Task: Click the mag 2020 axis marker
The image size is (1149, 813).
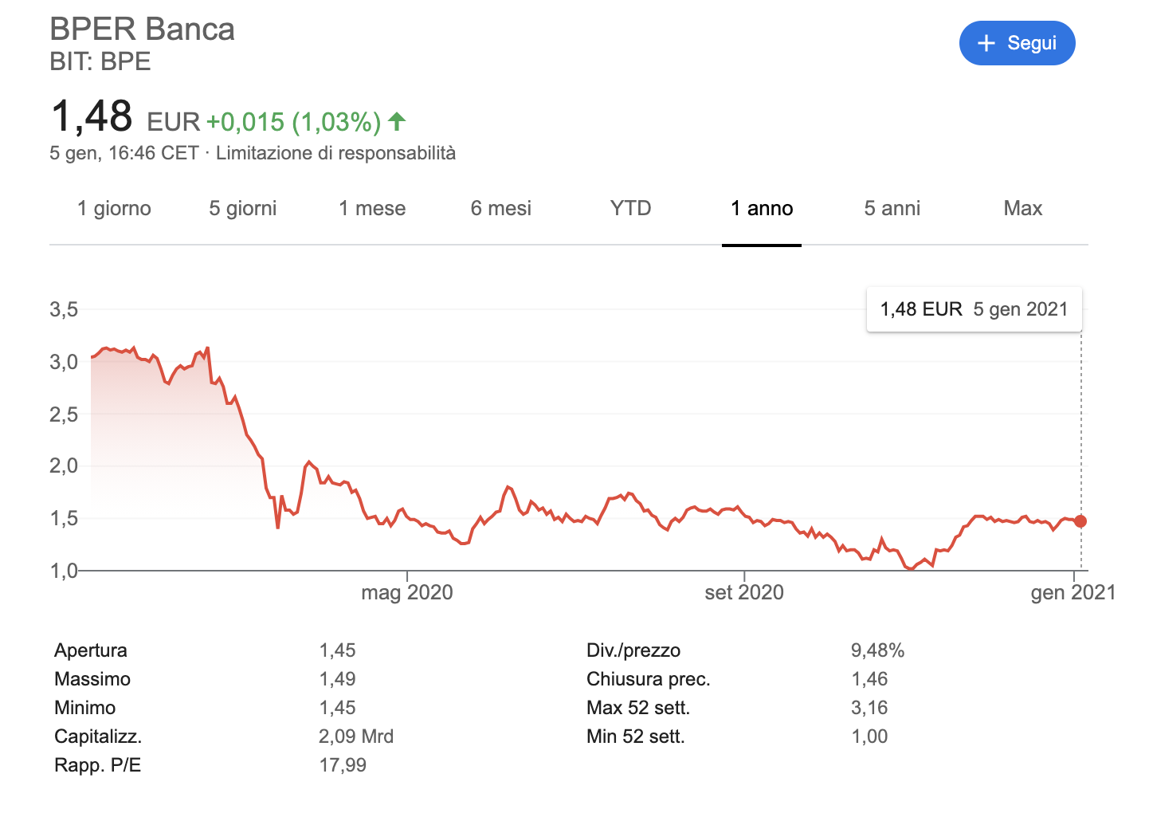Action: tap(407, 592)
